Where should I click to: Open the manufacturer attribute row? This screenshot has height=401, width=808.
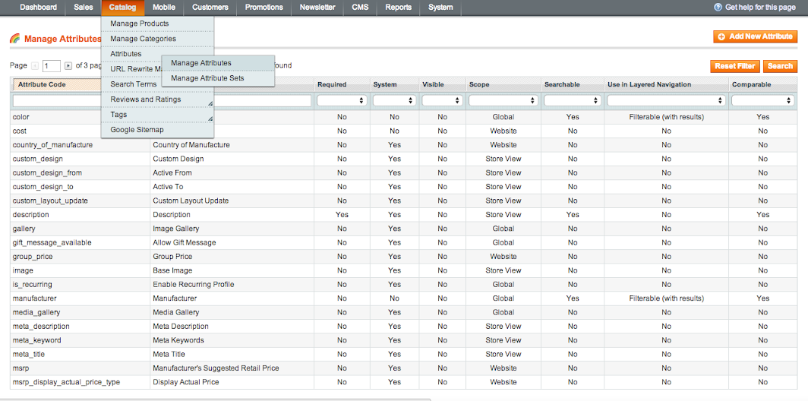(35, 298)
